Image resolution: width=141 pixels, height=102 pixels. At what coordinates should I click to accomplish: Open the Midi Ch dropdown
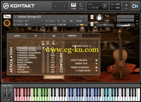pyautogui.click(x=42, y=25)
